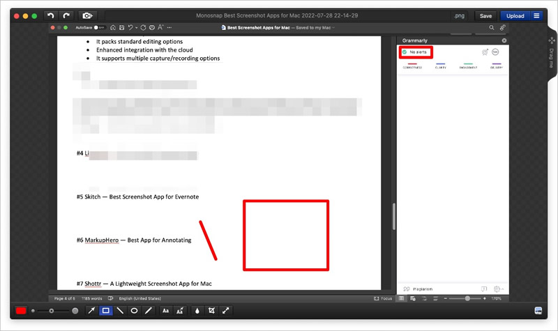Click the Word undo icon
The width and height of the screenshot is (558, 331).
[x=130, y=27]
